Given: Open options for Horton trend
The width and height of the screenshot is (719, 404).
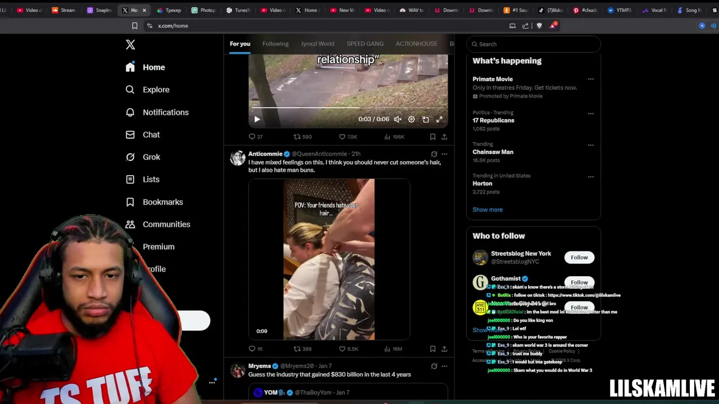Looking at the screenshot, I should [x=590, y=176].
